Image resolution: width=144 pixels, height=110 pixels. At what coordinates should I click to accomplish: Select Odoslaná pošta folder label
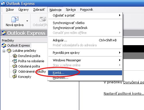[29, 66]
